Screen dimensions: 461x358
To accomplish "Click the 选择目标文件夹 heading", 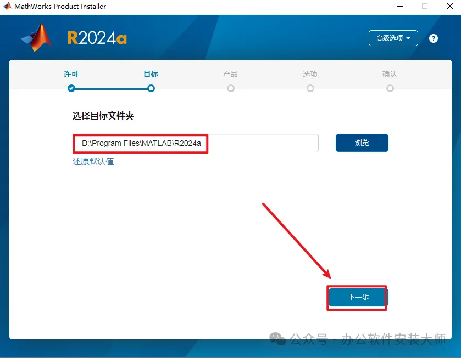I will (103, 116).
